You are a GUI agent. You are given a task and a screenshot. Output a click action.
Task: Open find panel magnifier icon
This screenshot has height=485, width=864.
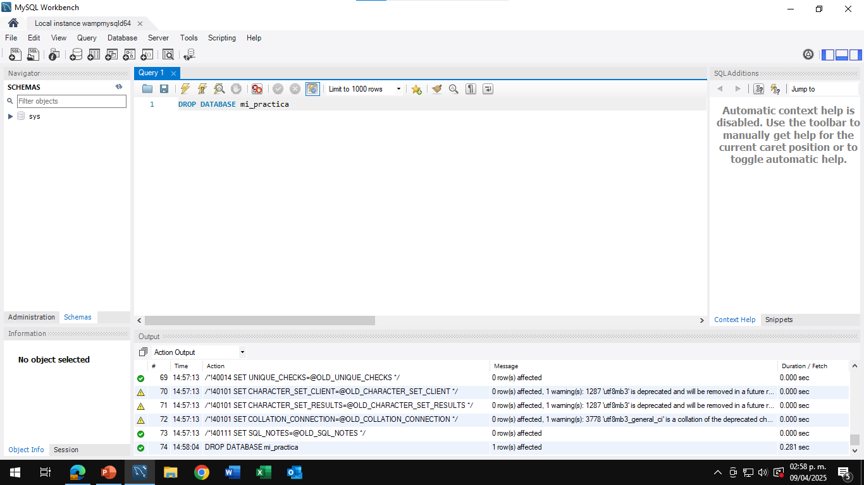(x=454, y=89)
